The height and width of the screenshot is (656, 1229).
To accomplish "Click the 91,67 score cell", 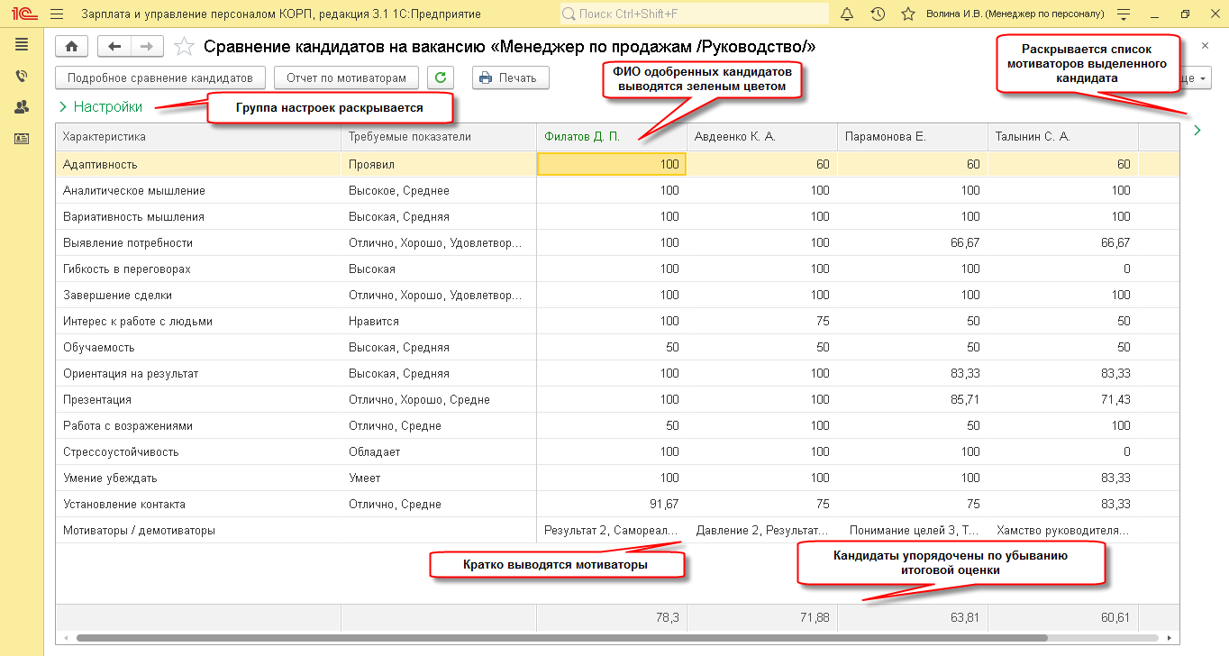I will pyautogui.click(x=612, y=505).
